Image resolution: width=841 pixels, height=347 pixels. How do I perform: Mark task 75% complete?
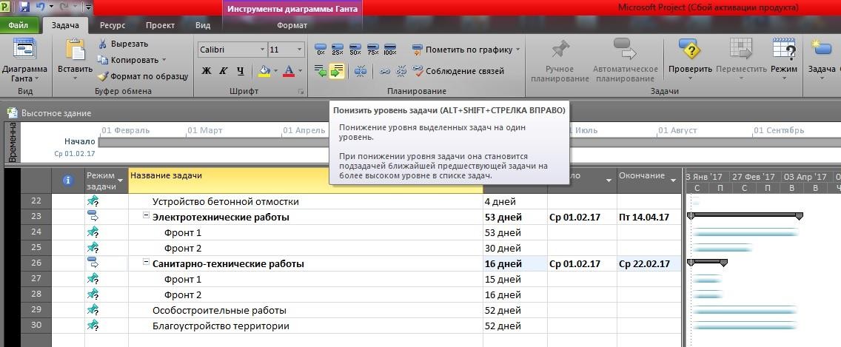[x=373, y=50]
